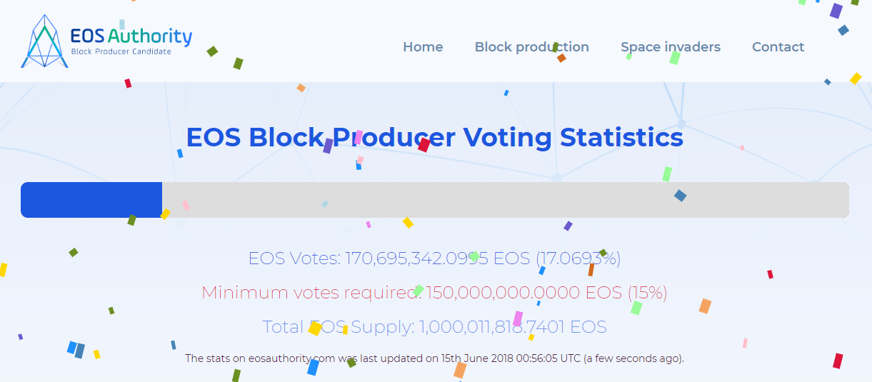Image resolution: width=872 pixels, height=382 pixels.
Task: Click the Total EOS Supply line
Action: click(x=435, y=327)
